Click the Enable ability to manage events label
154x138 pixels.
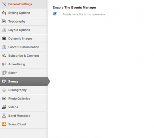[84, 14]
